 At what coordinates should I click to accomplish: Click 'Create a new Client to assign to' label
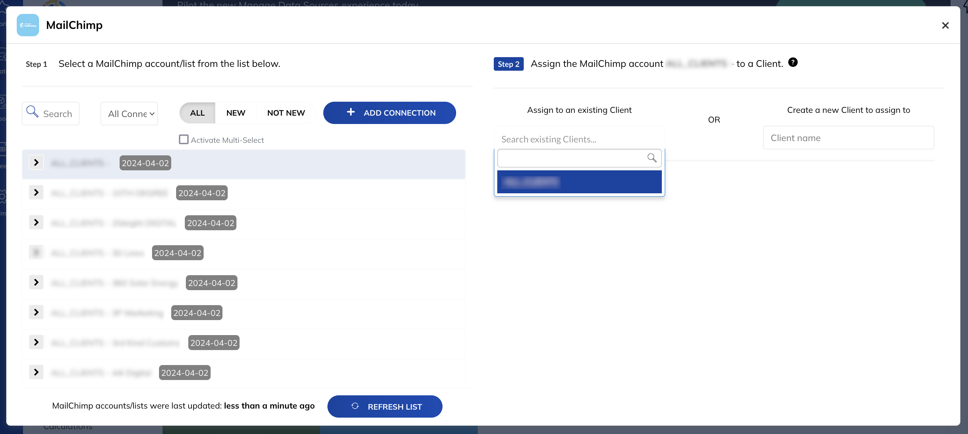(x=848, y=110)
